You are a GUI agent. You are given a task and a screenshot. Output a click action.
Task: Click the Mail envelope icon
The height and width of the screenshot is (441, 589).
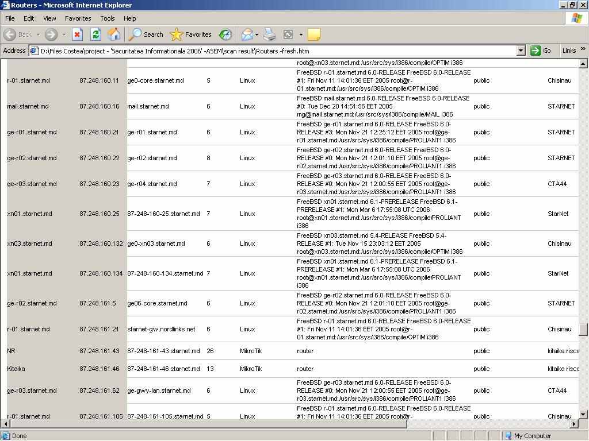point(247,34)
